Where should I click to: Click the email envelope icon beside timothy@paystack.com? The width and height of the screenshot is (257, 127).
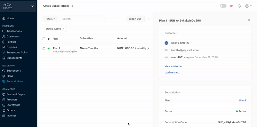click(x=166, y=50)
